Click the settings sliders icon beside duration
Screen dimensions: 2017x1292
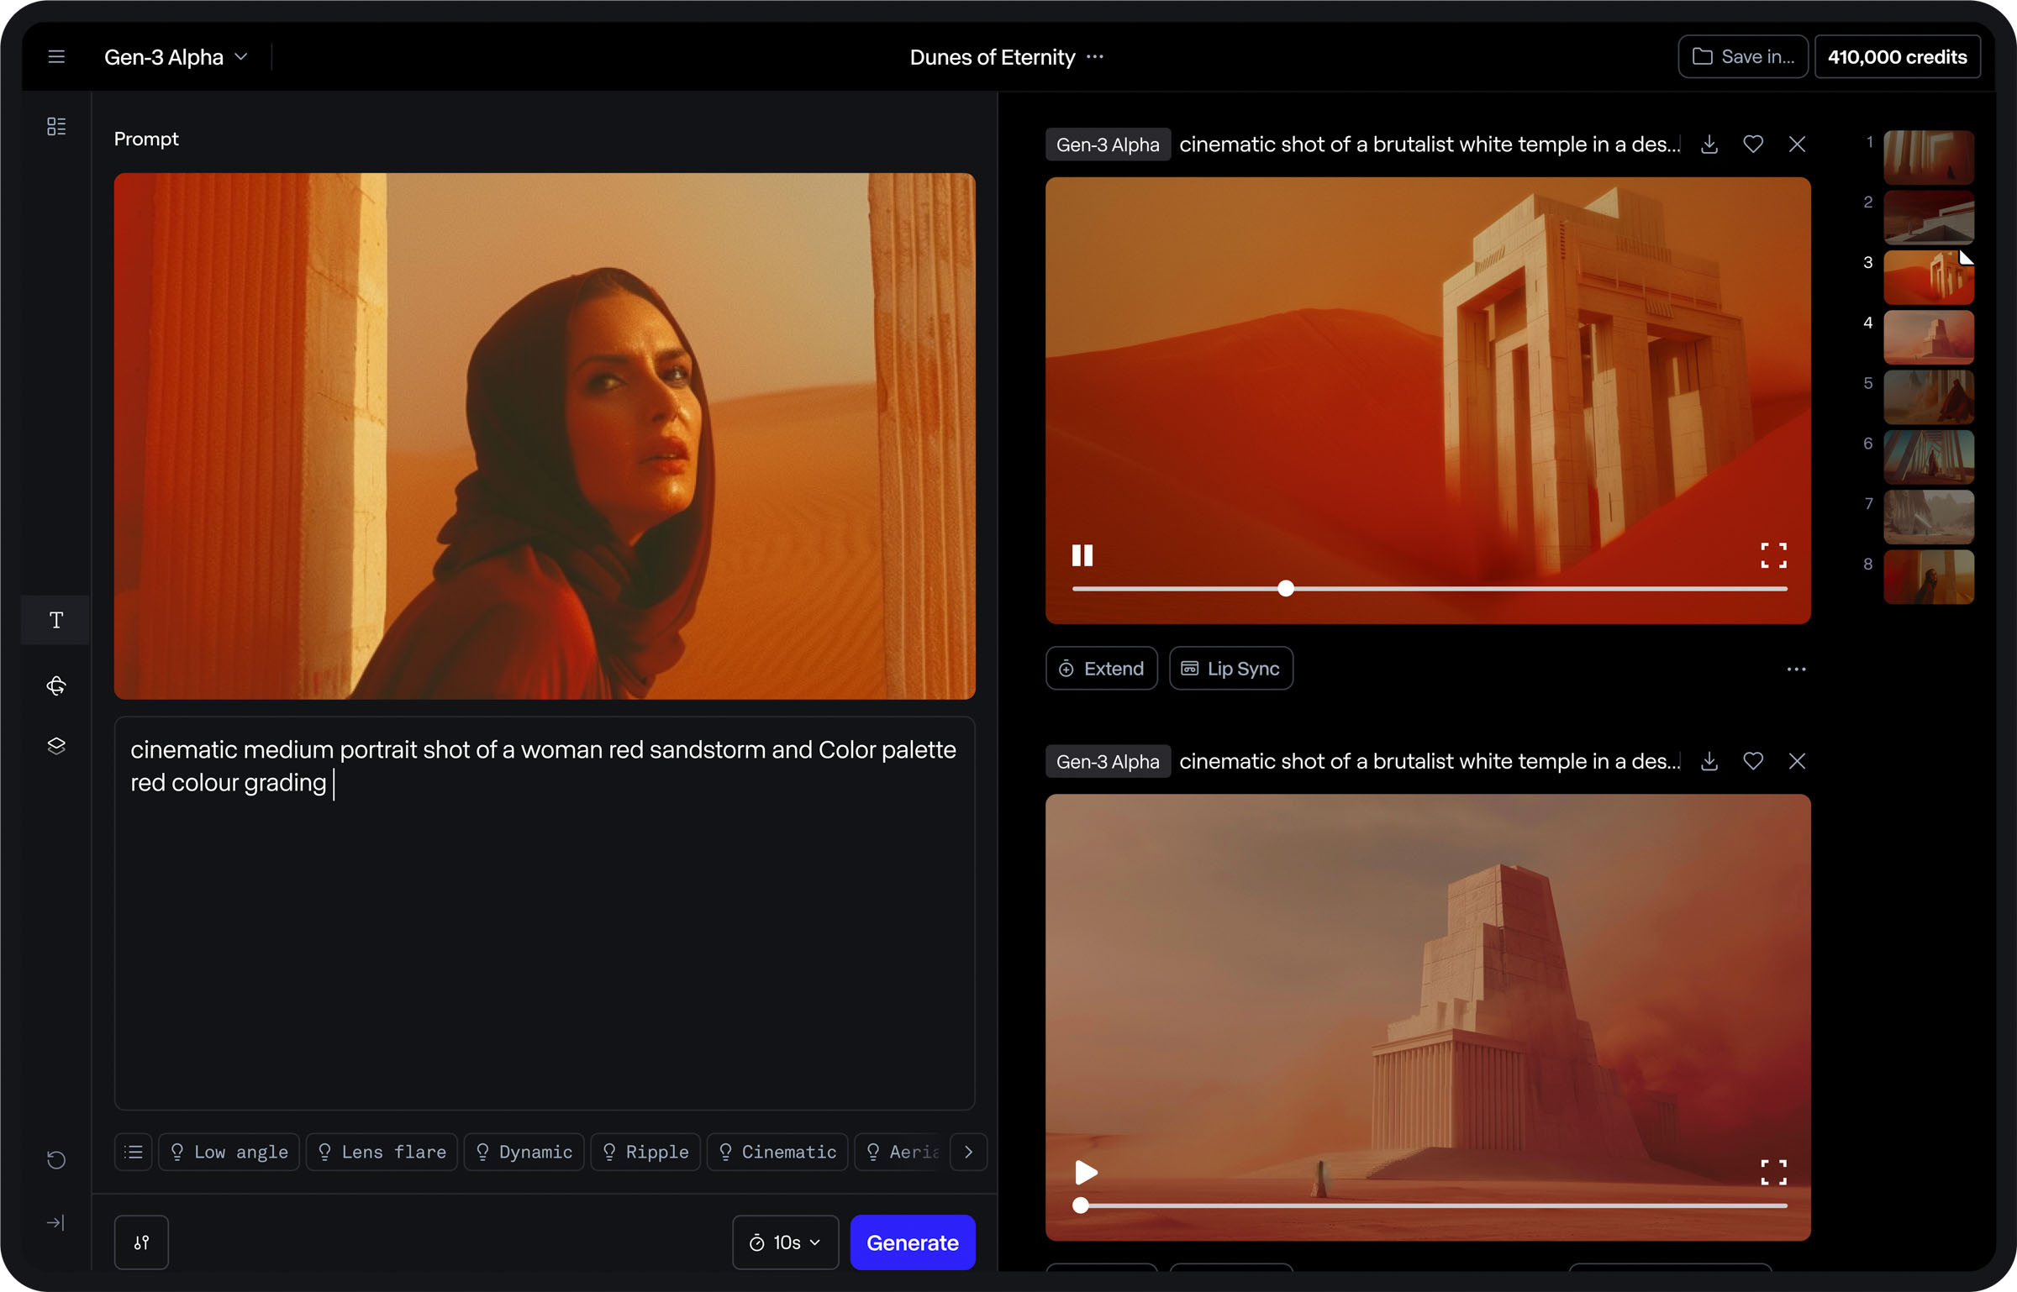tap(141, 1242)
